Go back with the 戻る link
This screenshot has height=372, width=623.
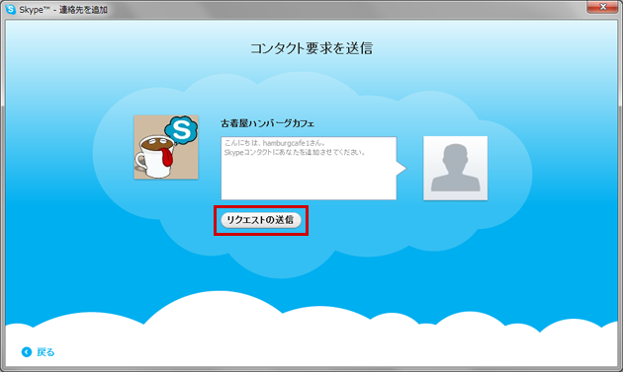pos(45,352)
